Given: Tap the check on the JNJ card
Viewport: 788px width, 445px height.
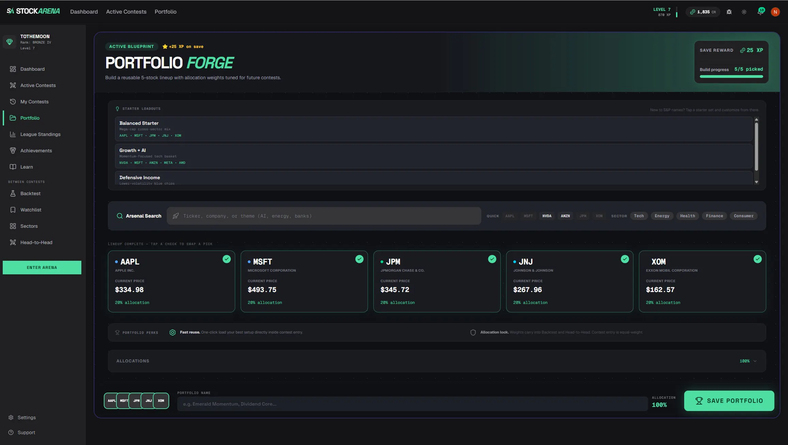Looking at the screenshot, I should click(625, 259).
